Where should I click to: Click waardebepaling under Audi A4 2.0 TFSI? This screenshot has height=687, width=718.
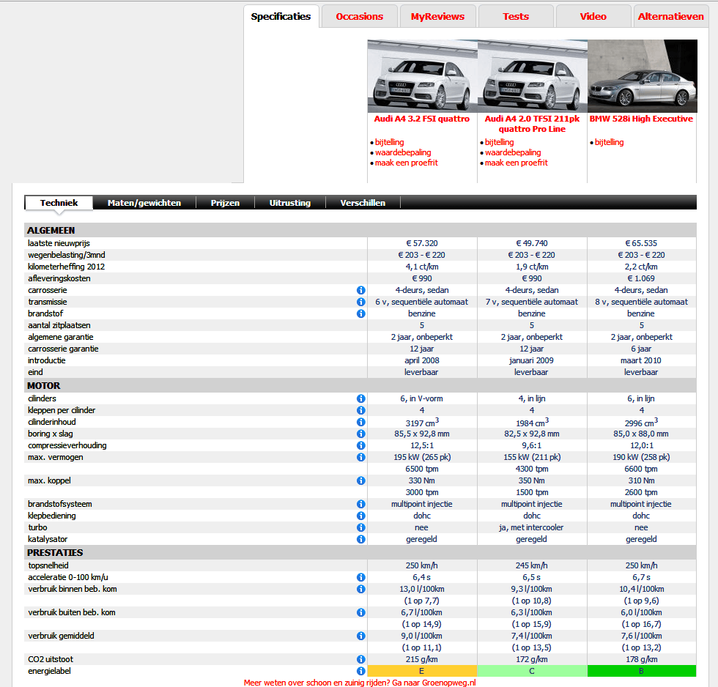(x=513, y=152)
